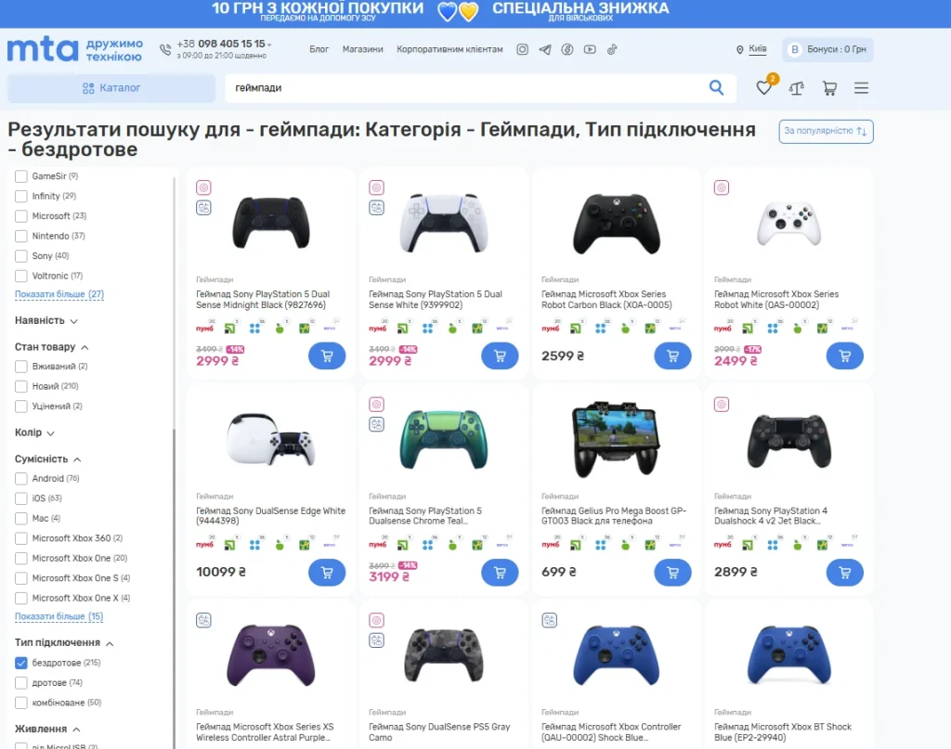Click the top promo banner about ЗСУ
951x749 pixels.
point(475,13)
